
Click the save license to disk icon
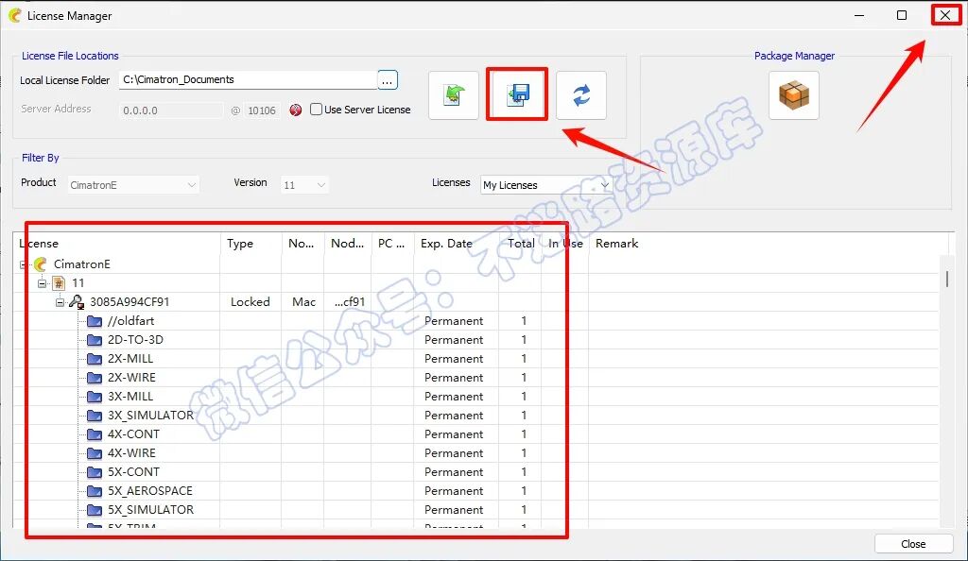click(x=517, y=95)
